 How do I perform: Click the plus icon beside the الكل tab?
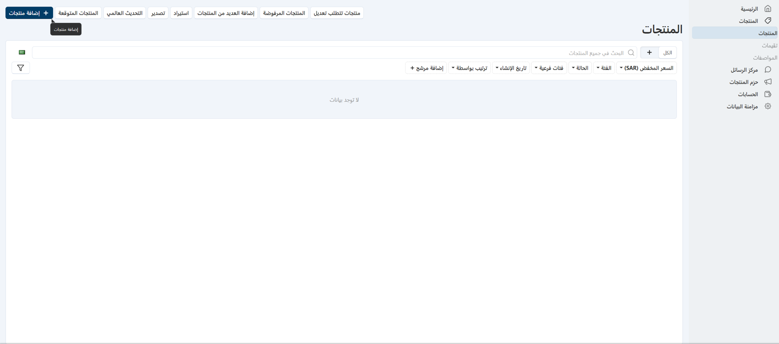pyautogui.click(x=649, y=53)
